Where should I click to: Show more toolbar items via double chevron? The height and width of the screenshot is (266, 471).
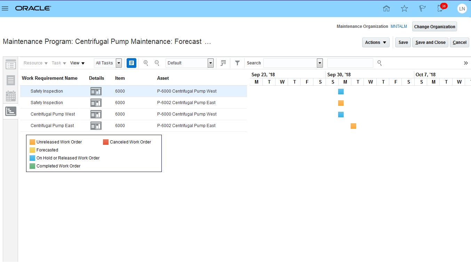coord(466,63)
